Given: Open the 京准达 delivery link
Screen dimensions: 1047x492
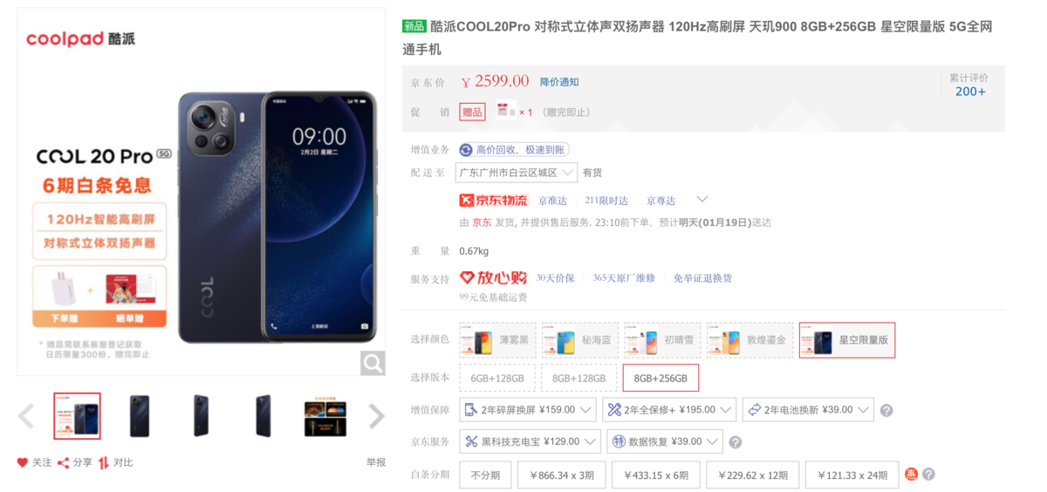Looking at the screenshot, I should (552, 201).
